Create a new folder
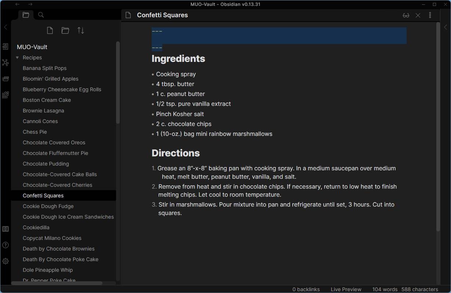 pos(65,31)
